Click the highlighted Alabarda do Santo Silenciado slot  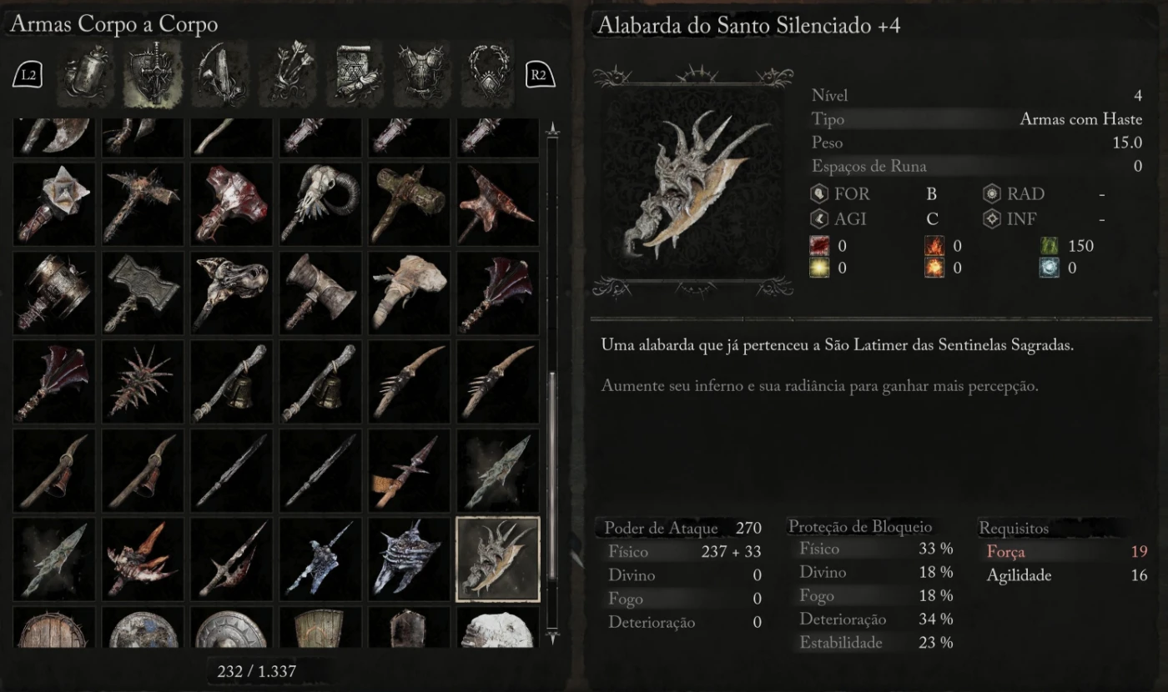point(498,559)
